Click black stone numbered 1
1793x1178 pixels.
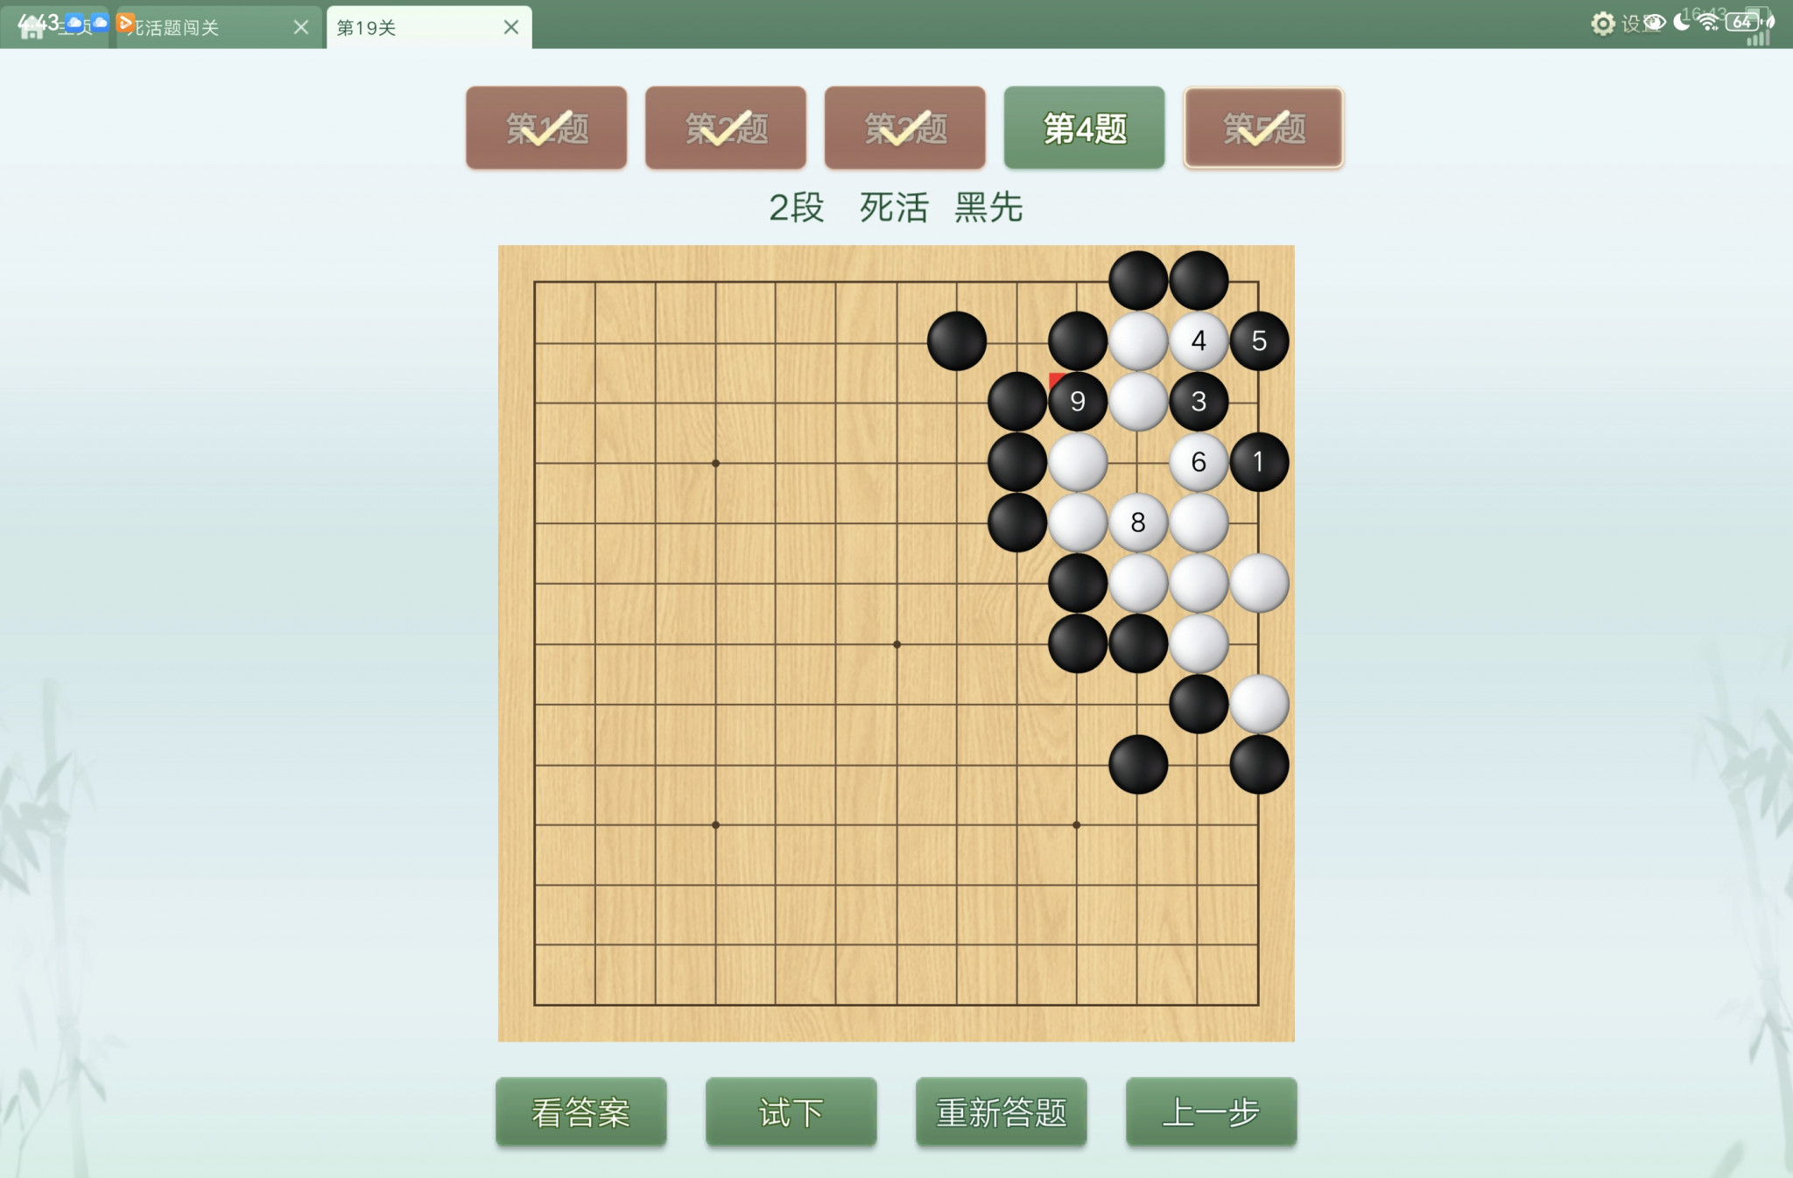(1259, 461)
